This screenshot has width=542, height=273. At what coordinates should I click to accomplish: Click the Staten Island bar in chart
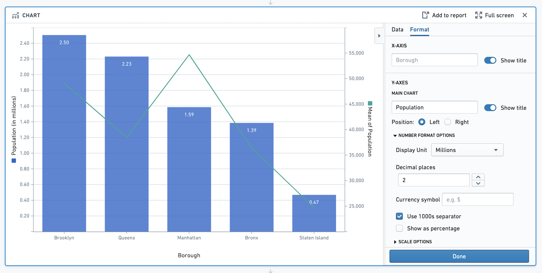coord(314,213)
